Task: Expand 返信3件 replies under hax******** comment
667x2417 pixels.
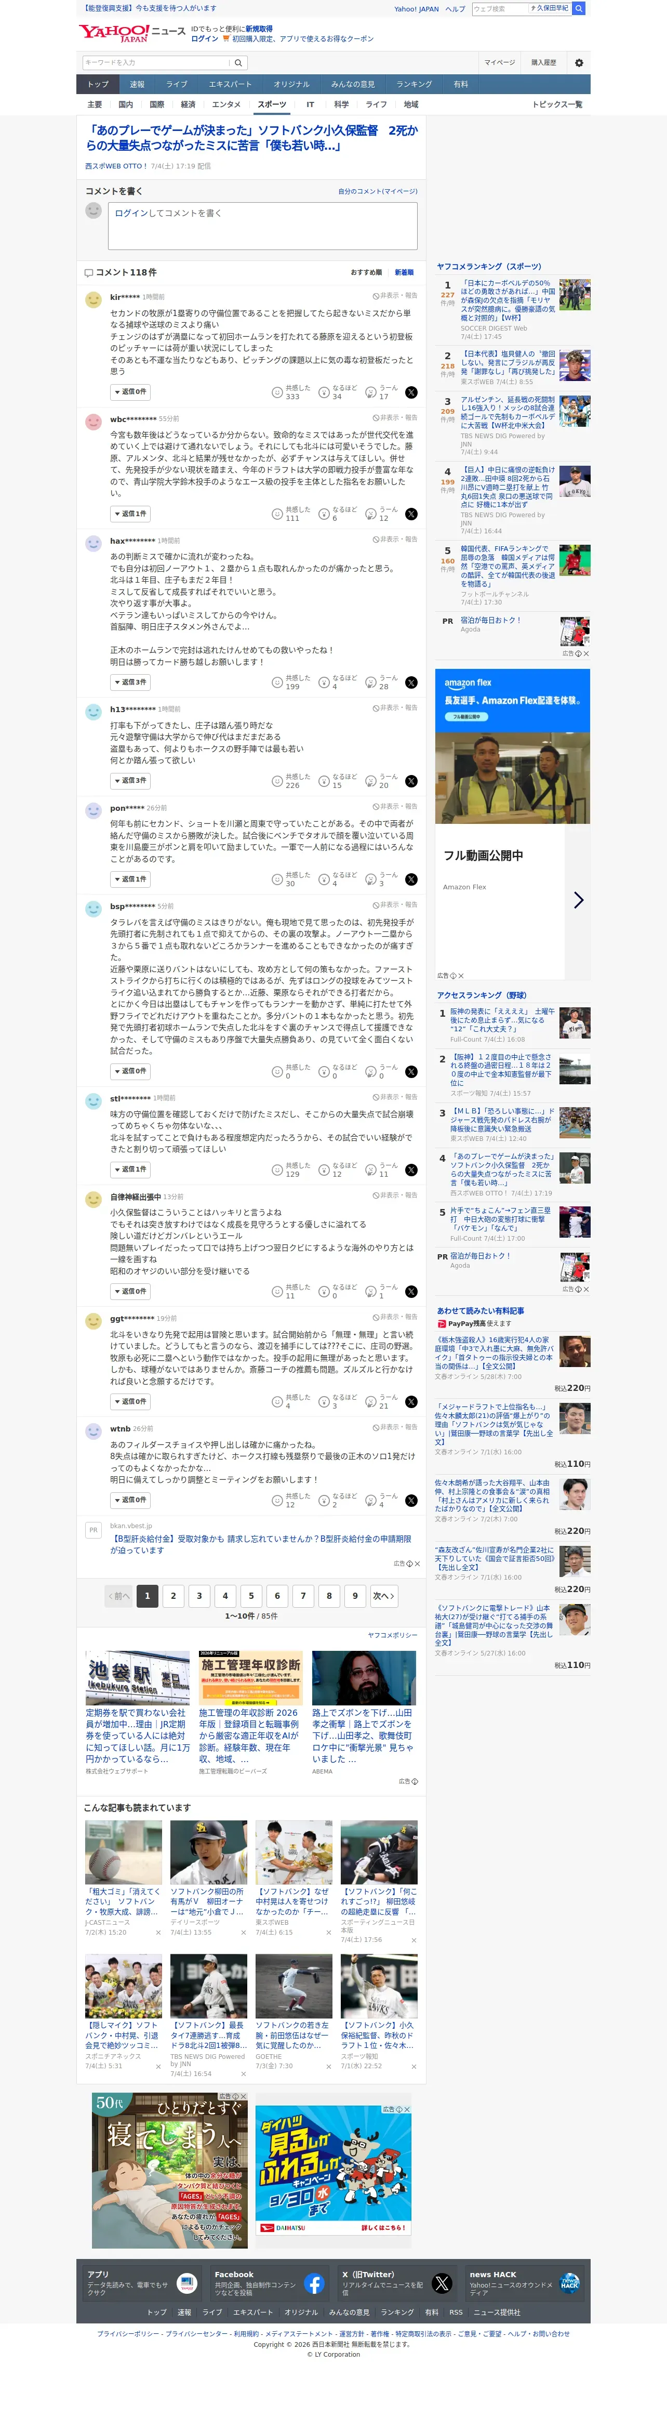Action: click(x=130, y=682)
